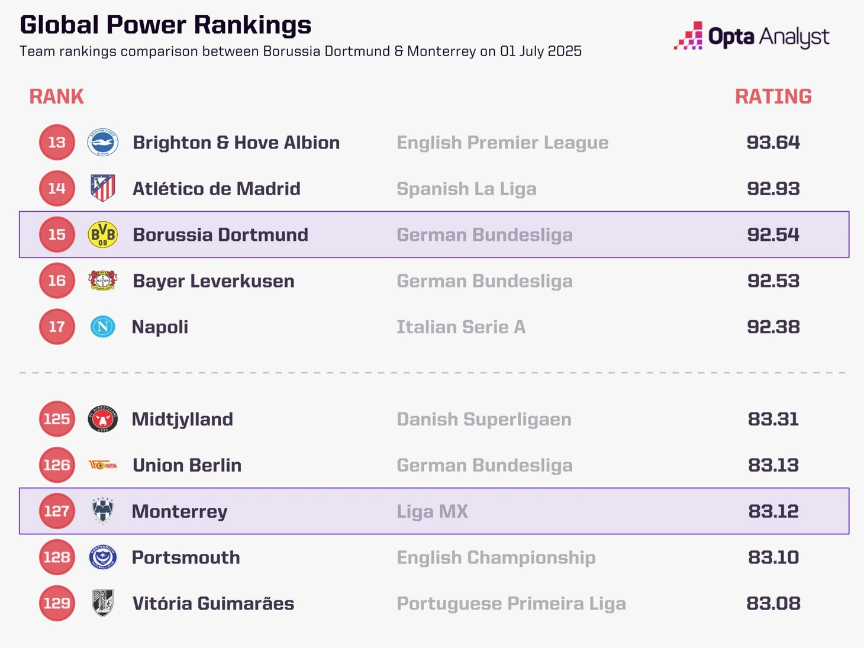The width and height of the screenshot is (864, 648).
Task: Click the Napoli club badge
Action: pos(103,327)
